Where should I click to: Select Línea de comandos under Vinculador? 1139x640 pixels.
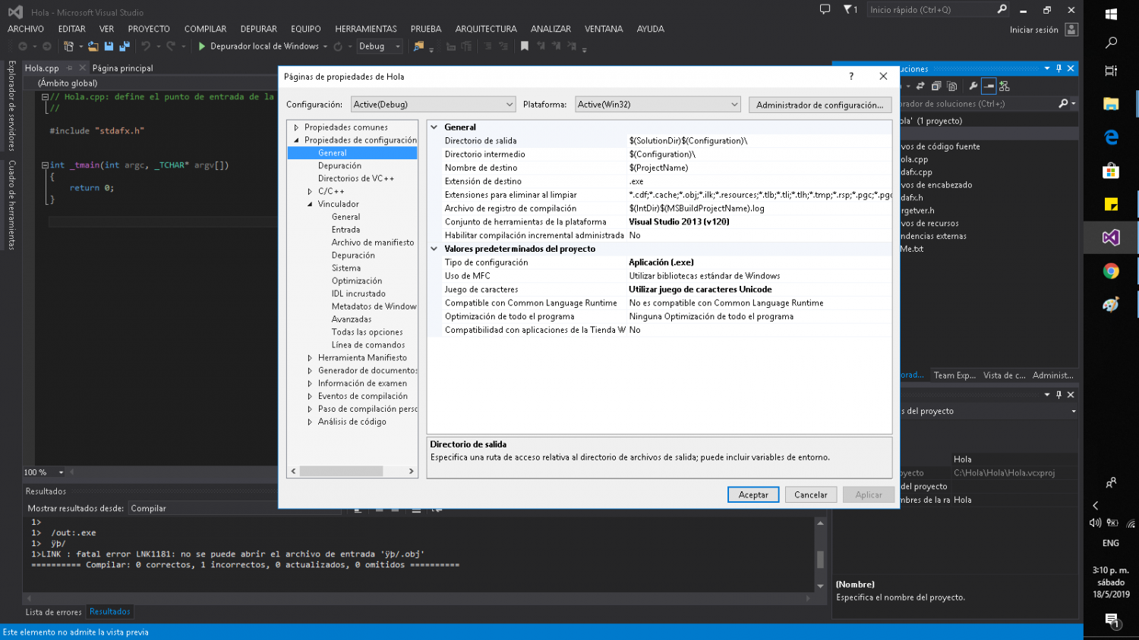[368, 345]
